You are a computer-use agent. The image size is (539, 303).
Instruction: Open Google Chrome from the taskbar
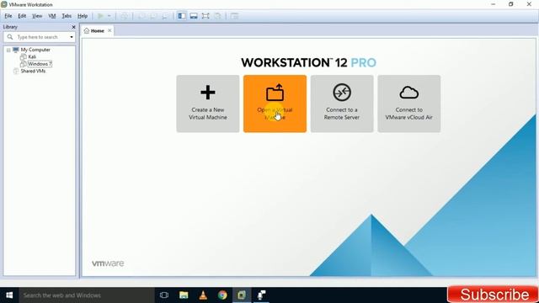(x=222, y=295)
